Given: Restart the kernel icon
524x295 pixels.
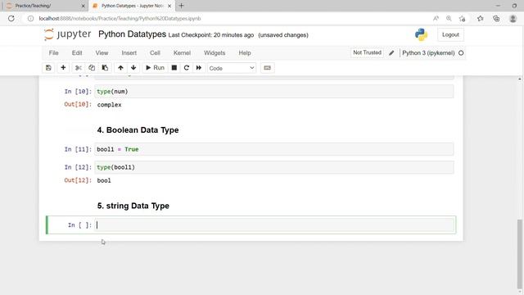Looking at the screenshot, I should (187, 68).
